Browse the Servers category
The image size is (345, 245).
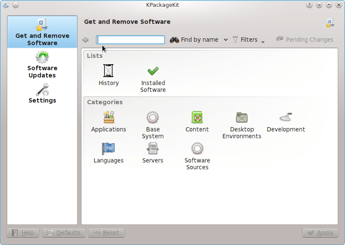point(153,153)
